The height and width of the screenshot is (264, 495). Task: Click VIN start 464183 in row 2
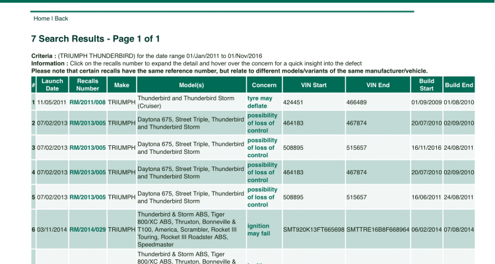click(293, 123)
